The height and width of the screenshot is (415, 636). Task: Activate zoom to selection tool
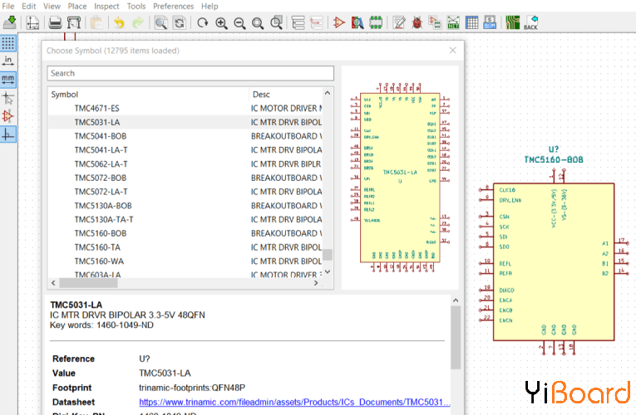click(277, 22)
